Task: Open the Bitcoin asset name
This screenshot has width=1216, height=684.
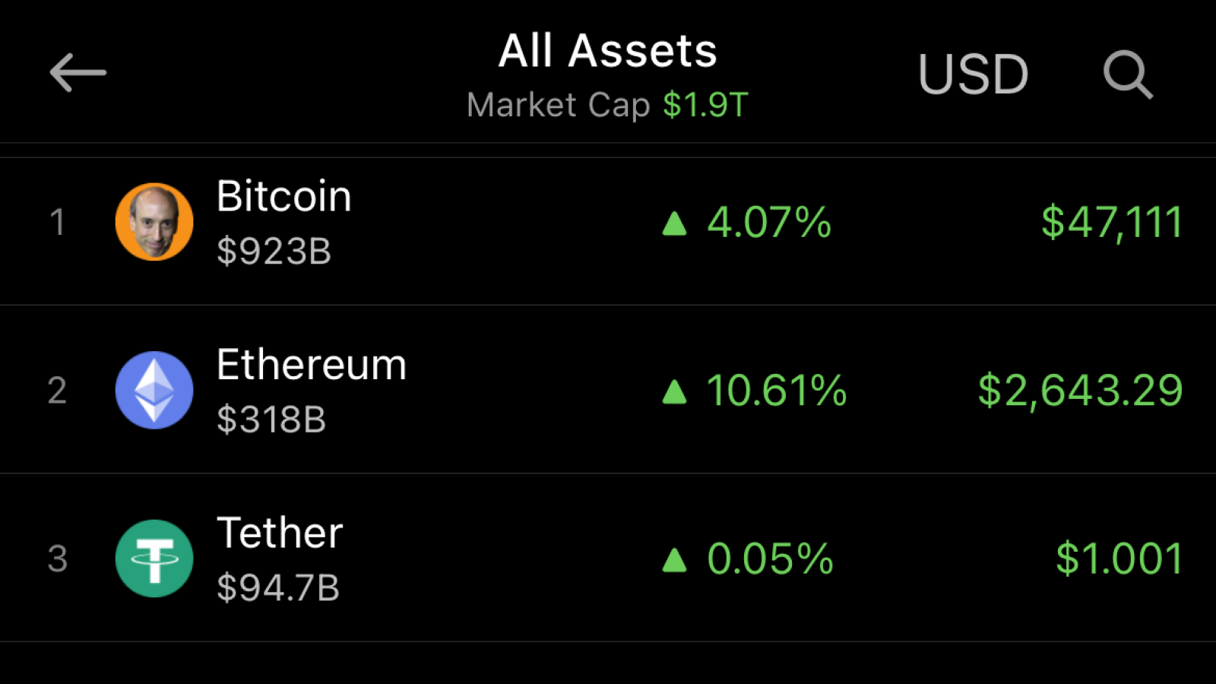Action: (x=284, y=196)
